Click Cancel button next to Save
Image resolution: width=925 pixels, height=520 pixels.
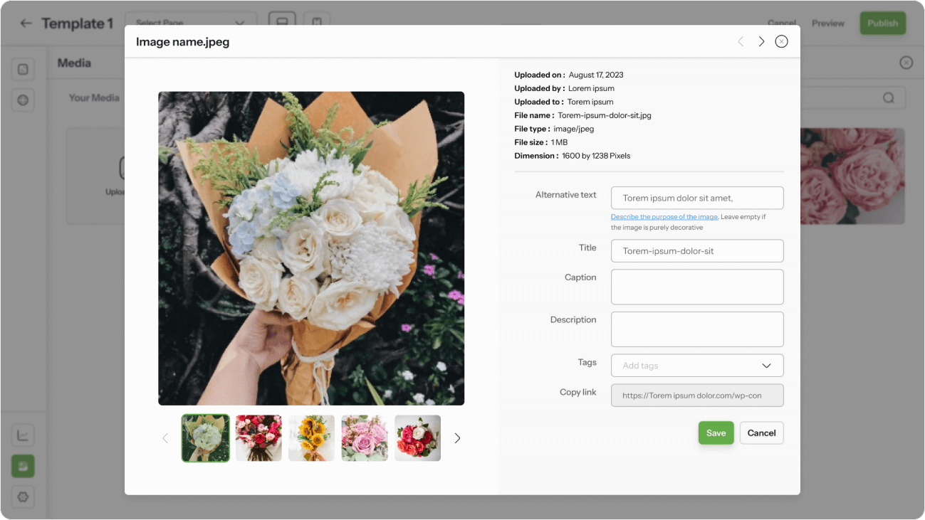(x=761, y=433)
